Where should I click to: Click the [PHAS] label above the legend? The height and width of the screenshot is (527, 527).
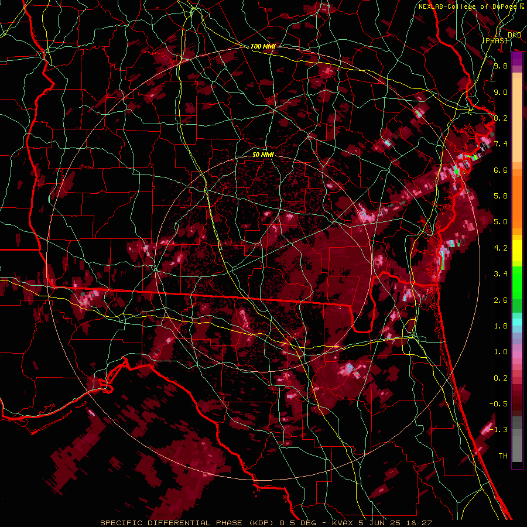(x=495, y=40)
